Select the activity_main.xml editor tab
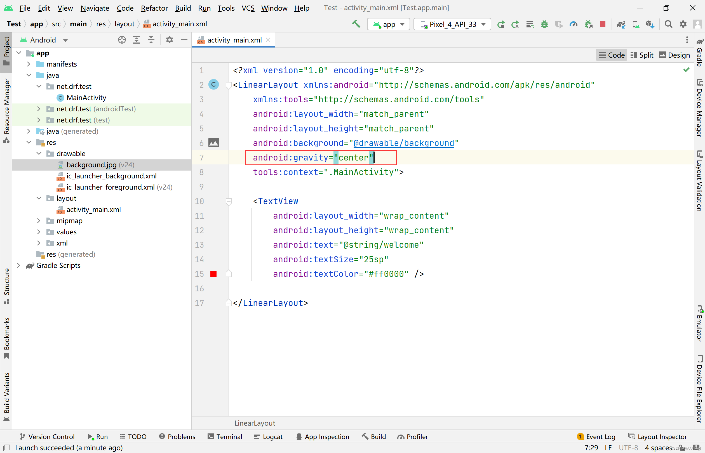Viewport: 705px width, 453px height. click(x=234, y=40)
